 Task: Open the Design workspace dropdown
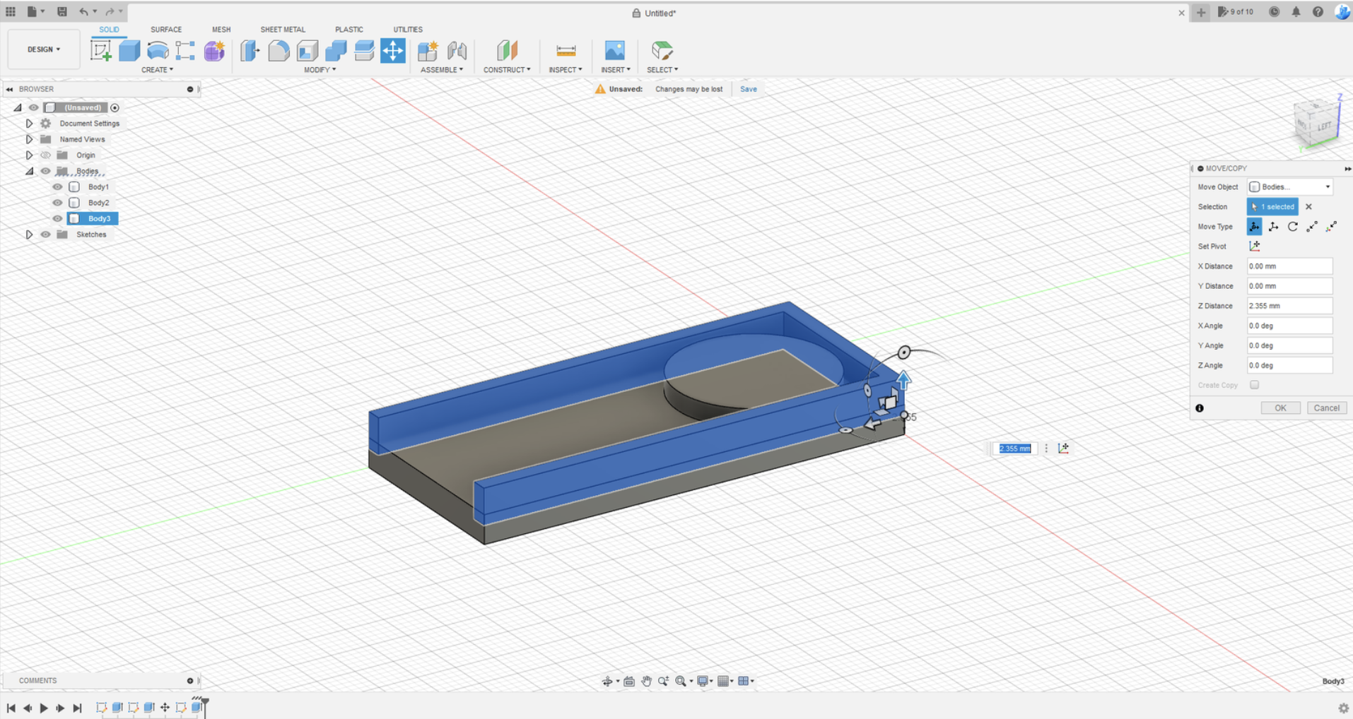coord(44,49)
